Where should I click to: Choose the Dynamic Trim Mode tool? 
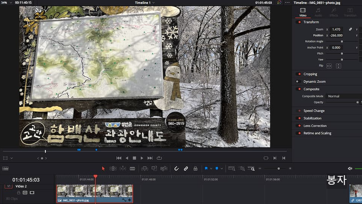tap(123, 169)
